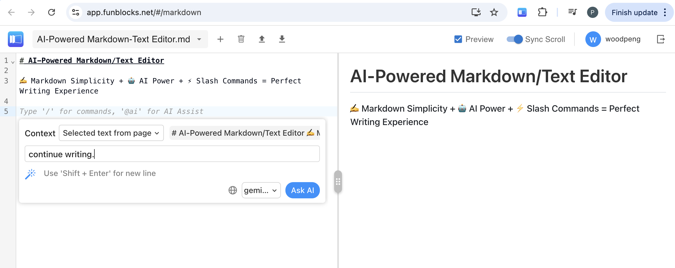675x268 pixels.
Task: Disable Sync Scroll
Action: click(514, 39)
